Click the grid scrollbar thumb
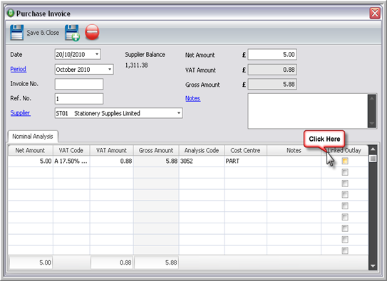Image resolution: width=387 pixels, height=281 pixels. pyautogui.click(x=373, y=159)
